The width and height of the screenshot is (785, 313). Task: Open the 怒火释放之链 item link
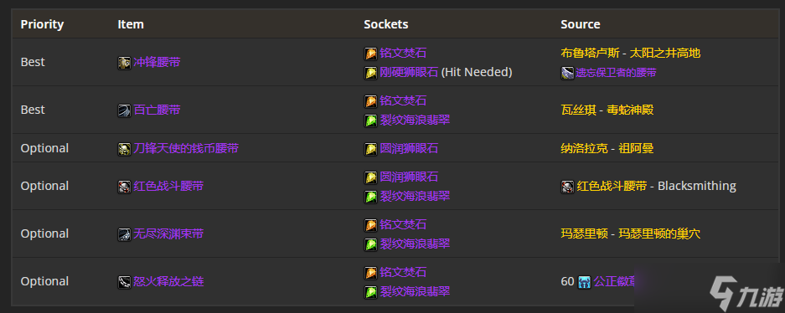click(x=168, y=281)
